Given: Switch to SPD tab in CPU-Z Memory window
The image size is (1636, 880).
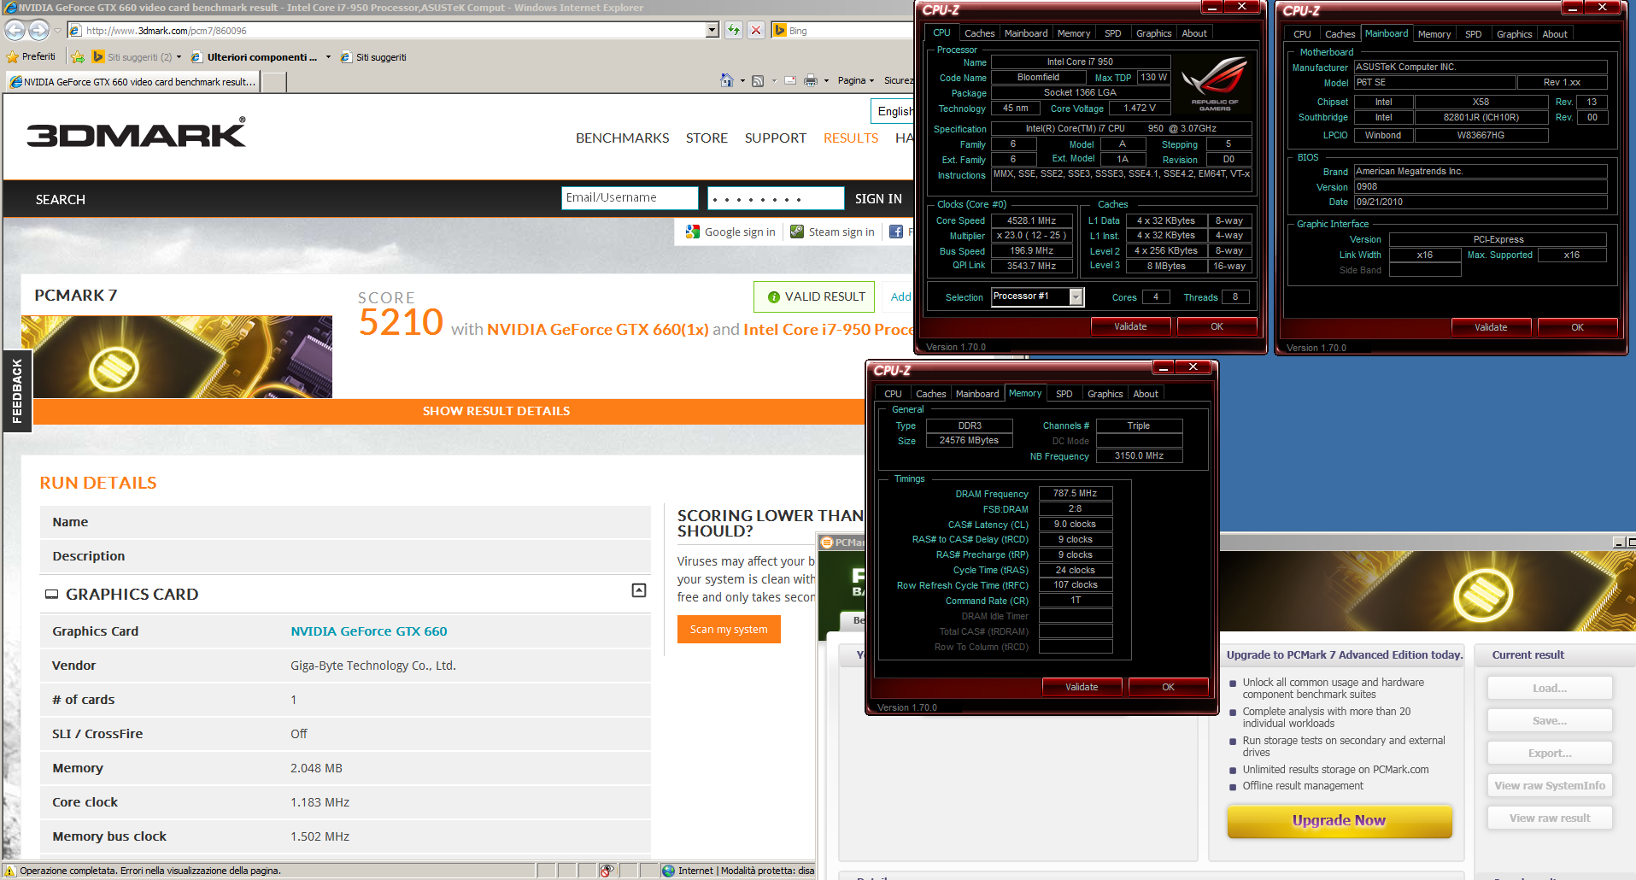Looking at the screenshot, I should click(1064, 394).
